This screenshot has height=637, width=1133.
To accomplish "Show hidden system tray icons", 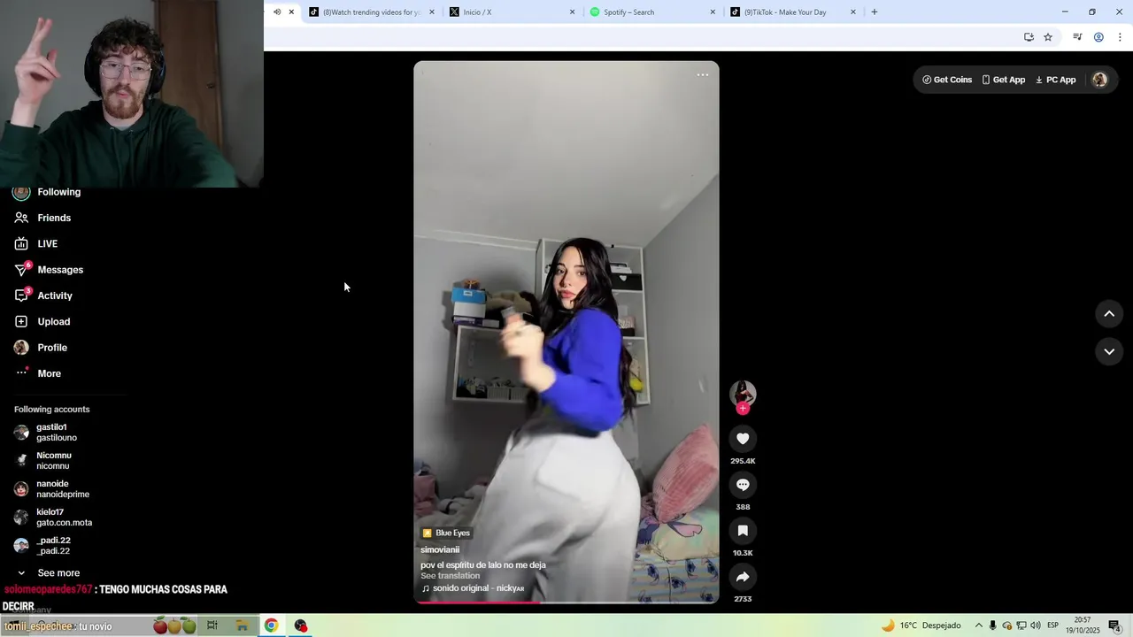I will pyautogui.click(x=979, y=625).
